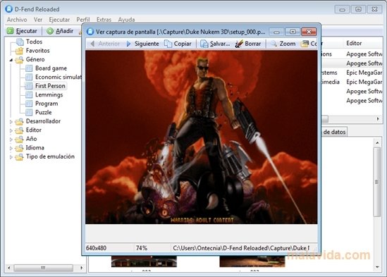Click the Salvar save icon

point(204,44)
